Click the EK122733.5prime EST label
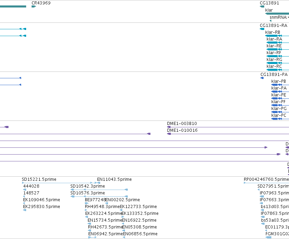Image resolution: width=289 pixels, height=239 pixels. pyautogui.click(x=139, y=207)
